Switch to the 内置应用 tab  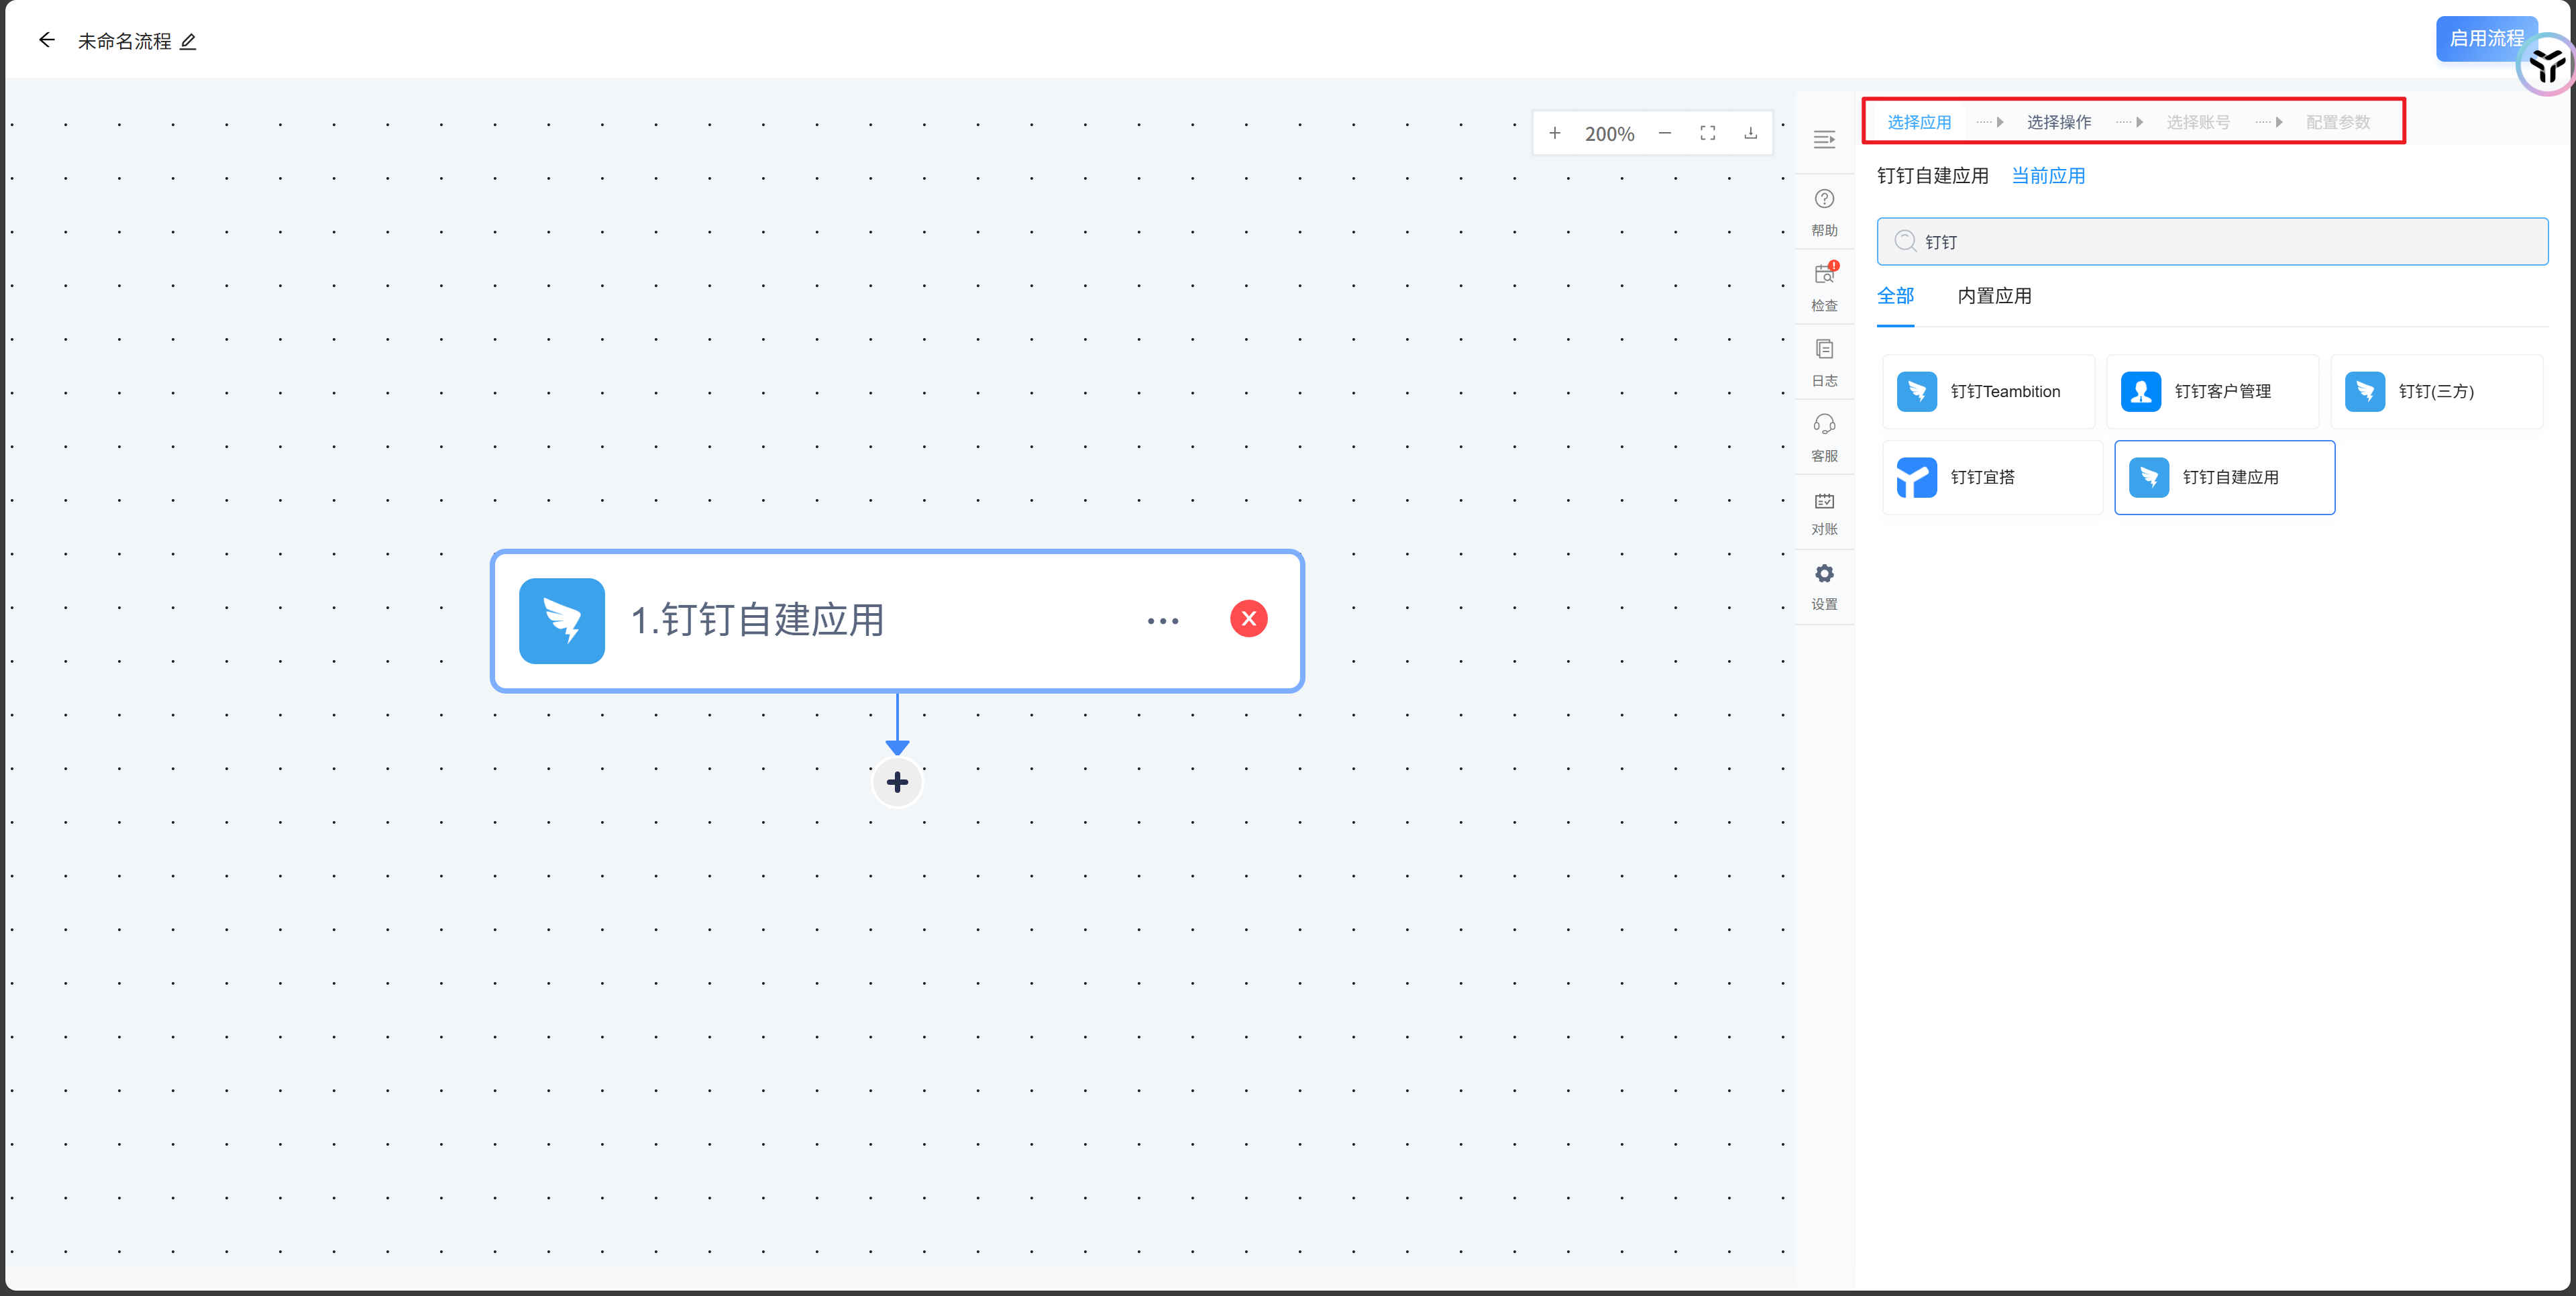point(1994,296)
